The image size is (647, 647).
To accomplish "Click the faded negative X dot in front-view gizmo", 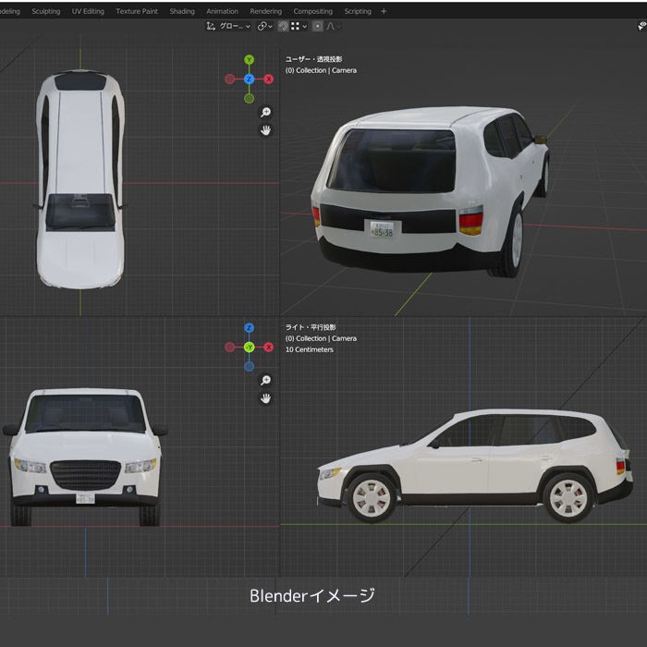I will tap(230, 347).
